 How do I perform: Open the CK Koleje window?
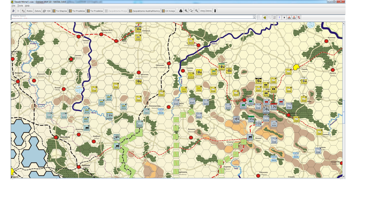pyautogui.click(x=168, y=11)
